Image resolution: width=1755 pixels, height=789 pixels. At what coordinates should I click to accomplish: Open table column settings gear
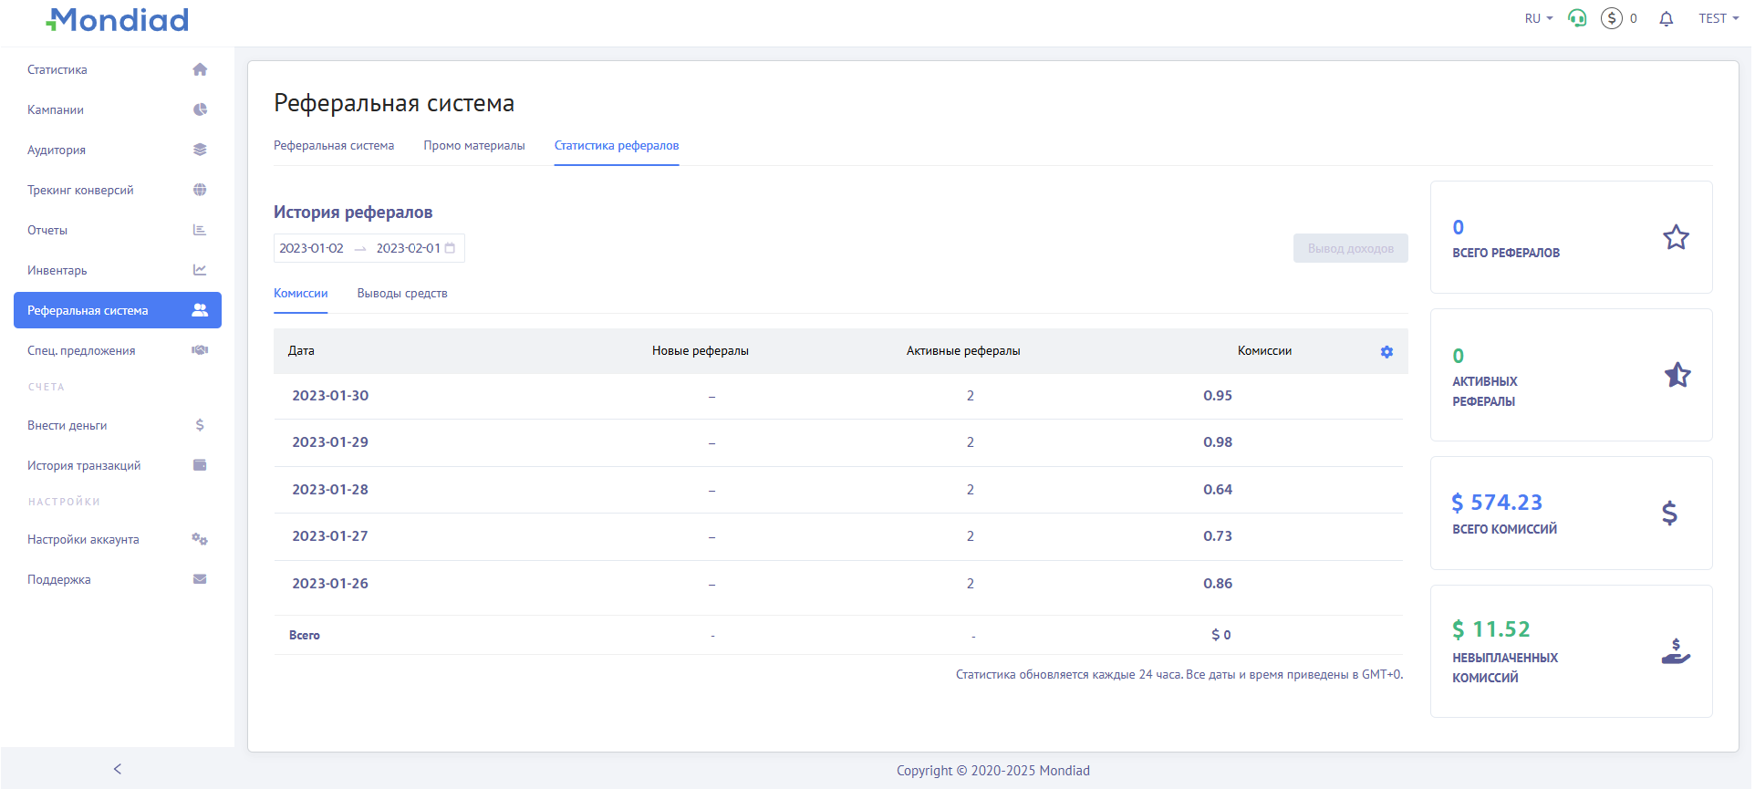(1386, 352)
